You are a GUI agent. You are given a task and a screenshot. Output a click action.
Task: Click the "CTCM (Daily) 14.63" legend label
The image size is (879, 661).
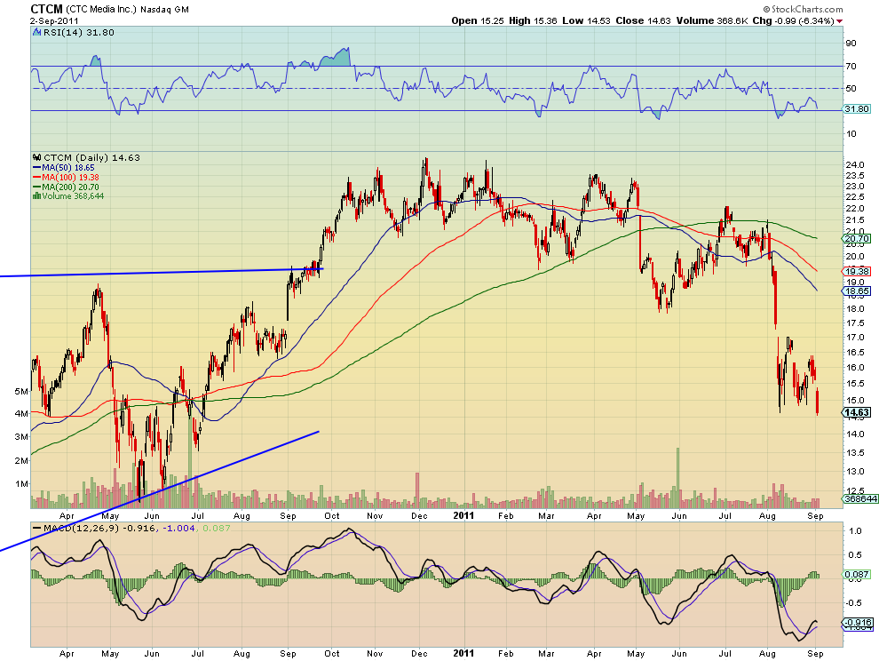click(92, 157)
